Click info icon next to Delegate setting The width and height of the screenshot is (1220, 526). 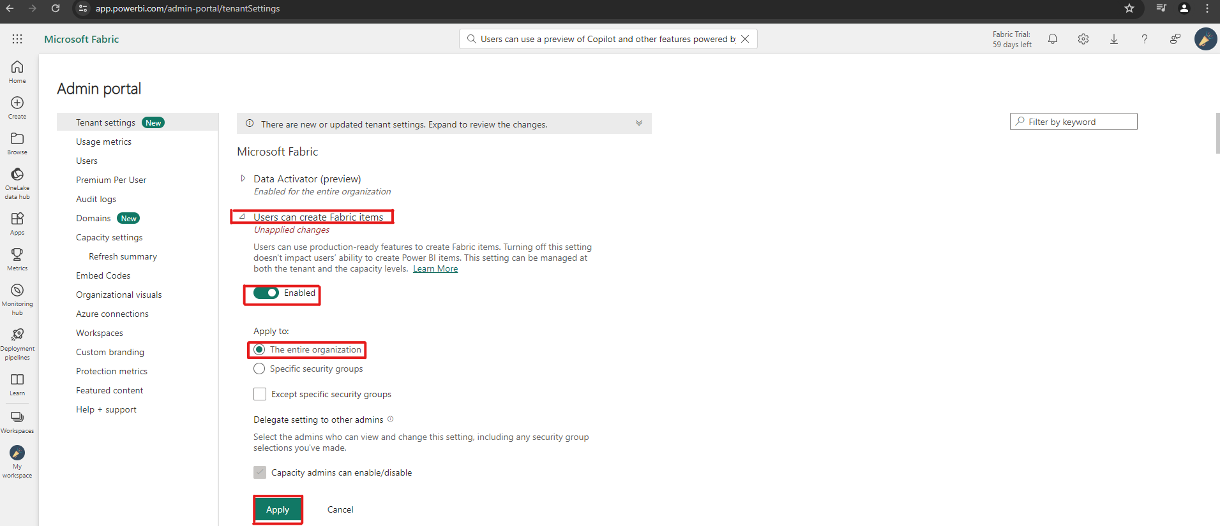pos(391,419)
